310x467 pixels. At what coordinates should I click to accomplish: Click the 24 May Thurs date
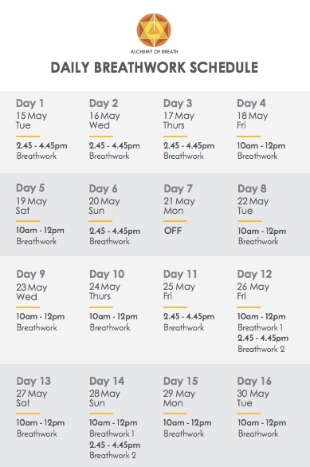click(105, 291)
